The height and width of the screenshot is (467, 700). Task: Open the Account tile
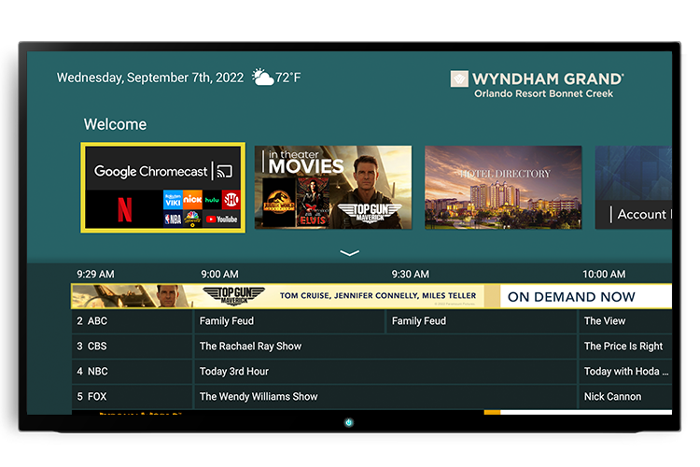634,187
